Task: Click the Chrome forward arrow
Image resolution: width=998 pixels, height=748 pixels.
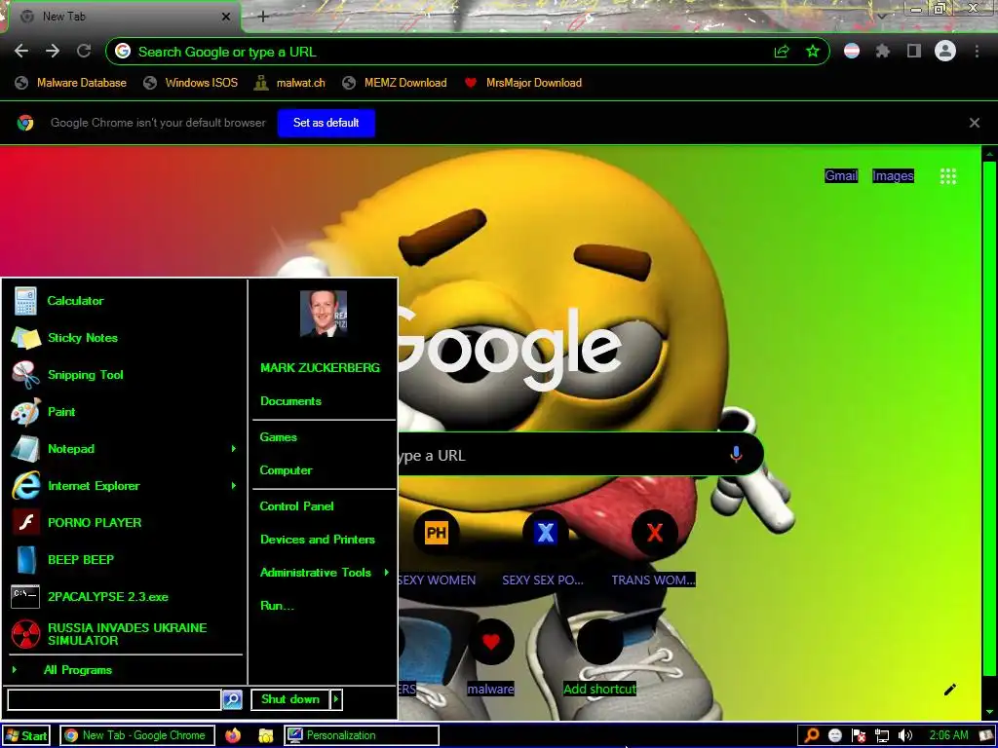Action: [x=53, y=51]
